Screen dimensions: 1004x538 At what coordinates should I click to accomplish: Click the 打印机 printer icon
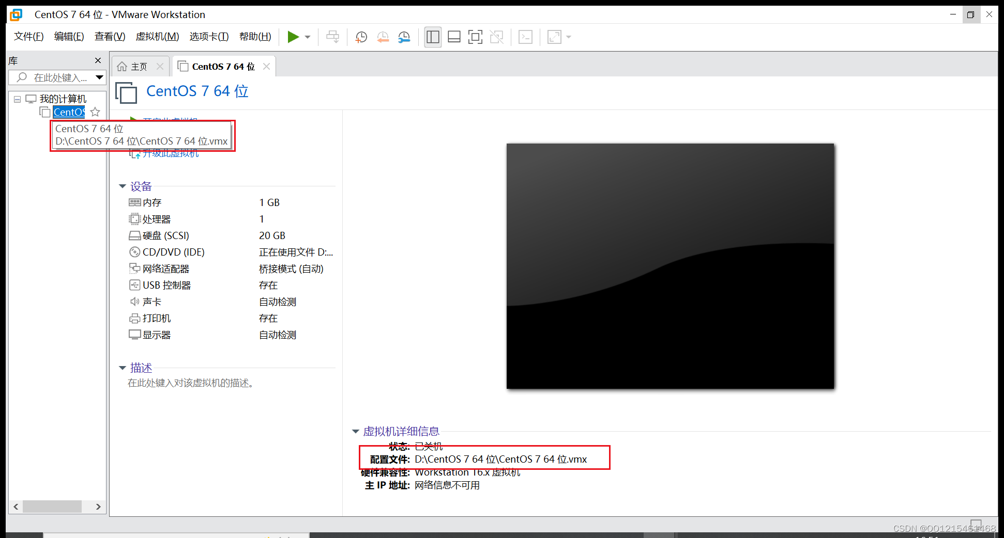134,318
